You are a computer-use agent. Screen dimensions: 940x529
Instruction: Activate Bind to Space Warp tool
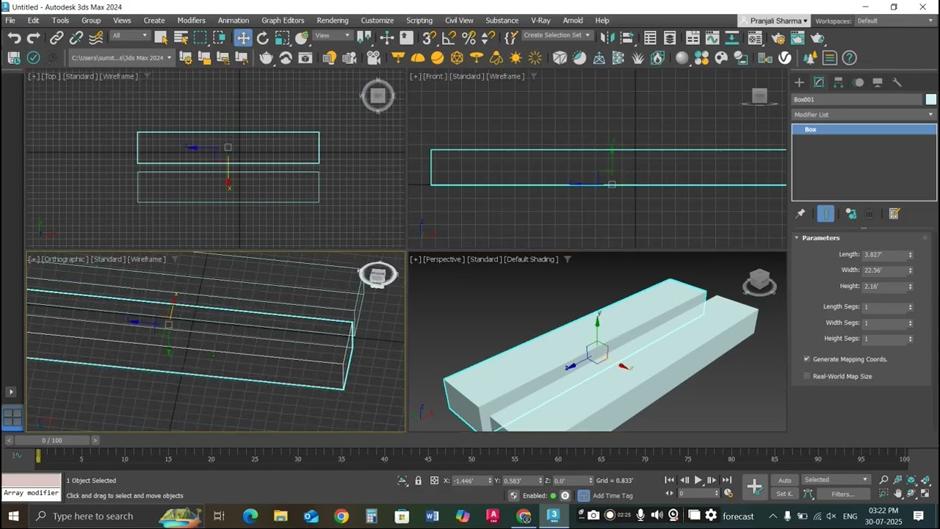[x=96, y=38]
